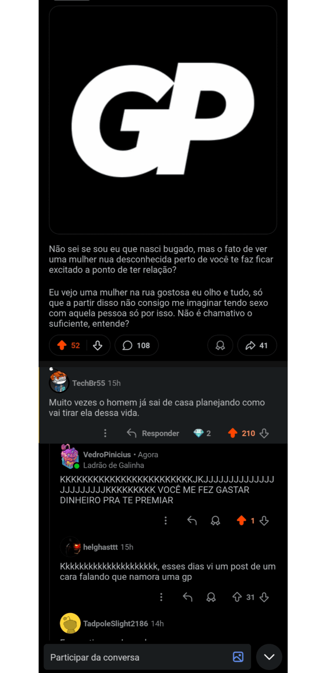Image resolution: width=326 pixels, height=673 pixels.
Task: Toggle the upvote on TechBr55's comment with 210
Action: [233, 433]
